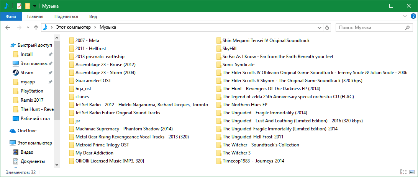
Task: Switch to the Главная ribbon tab
Action: 35,16
